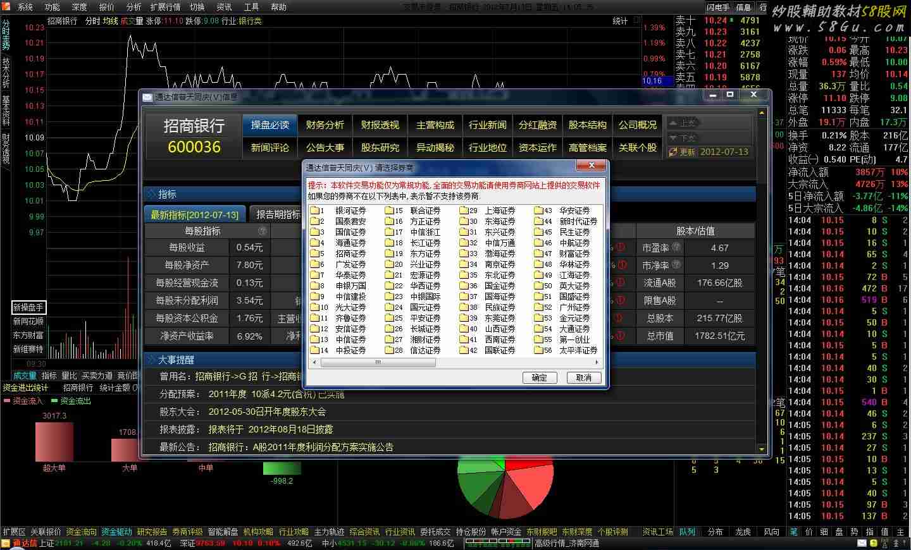Switch to 财务分析 tab
911x550 pixels.
325,125
